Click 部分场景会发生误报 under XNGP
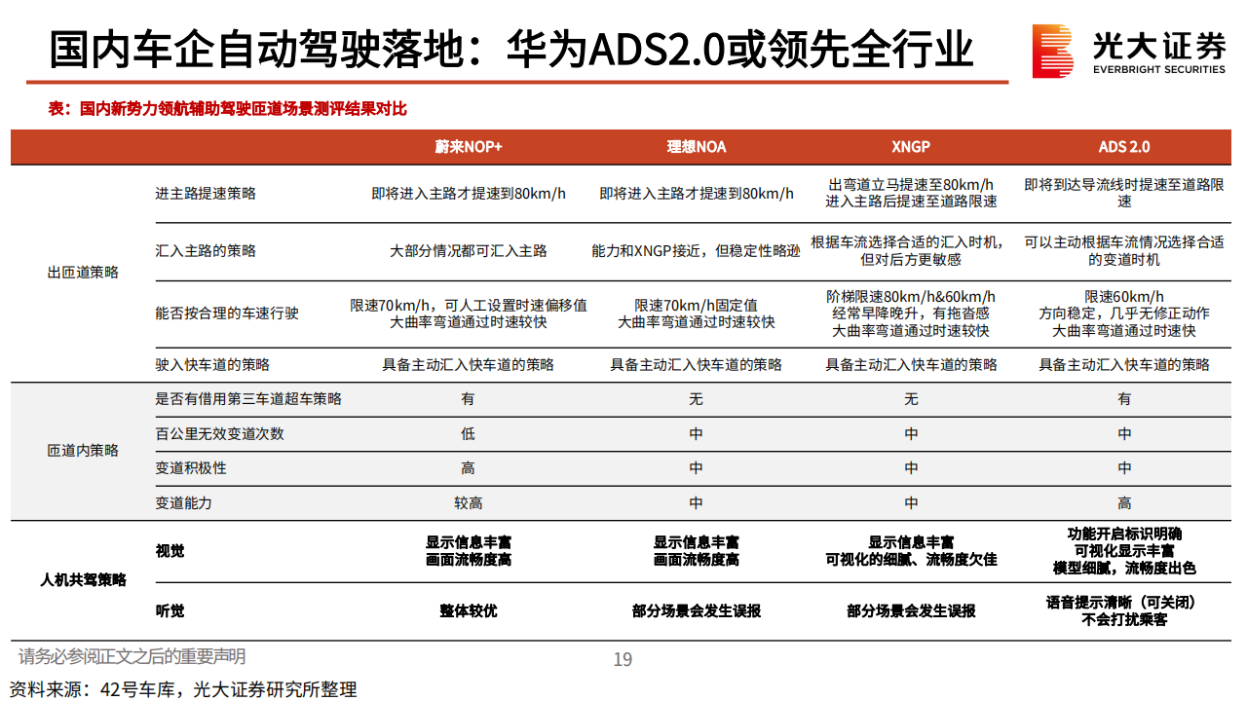Image resolution: width=1247 pixels, height=701 pixels. coord(911,611)
